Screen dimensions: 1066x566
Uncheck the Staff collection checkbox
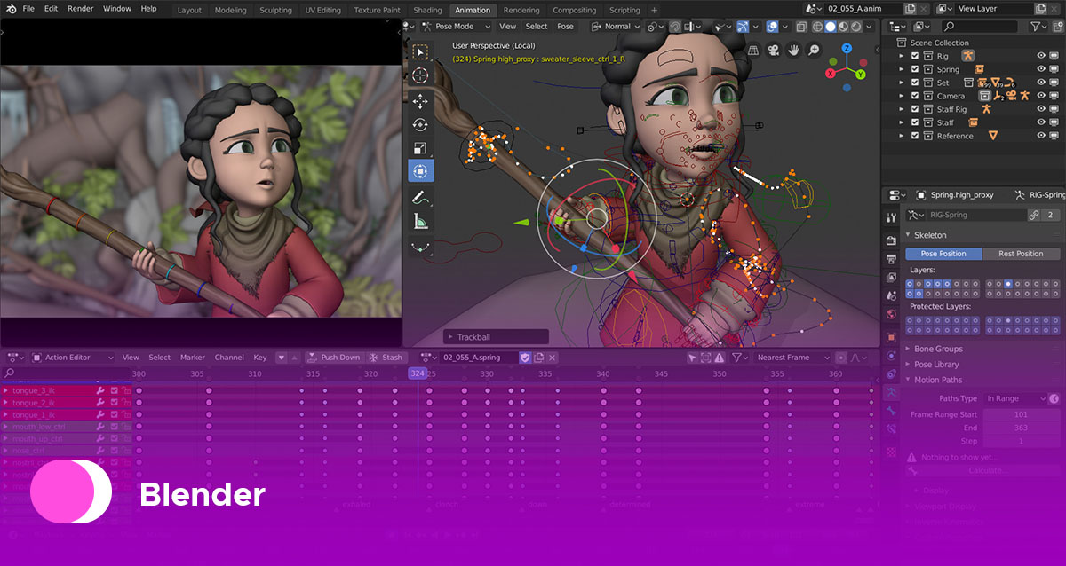(914, 122)
